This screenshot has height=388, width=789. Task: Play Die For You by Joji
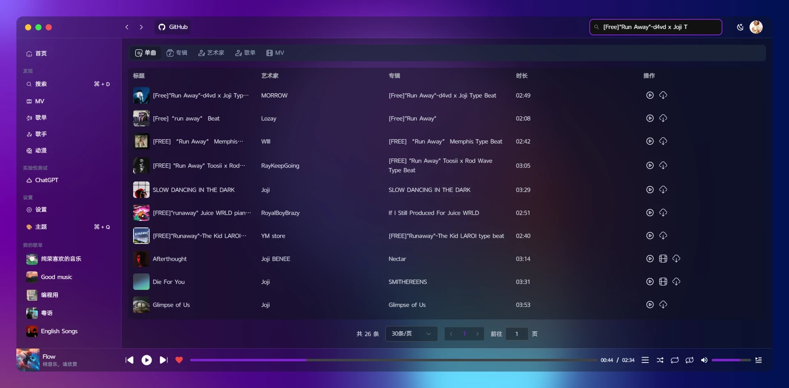(650, 282)
